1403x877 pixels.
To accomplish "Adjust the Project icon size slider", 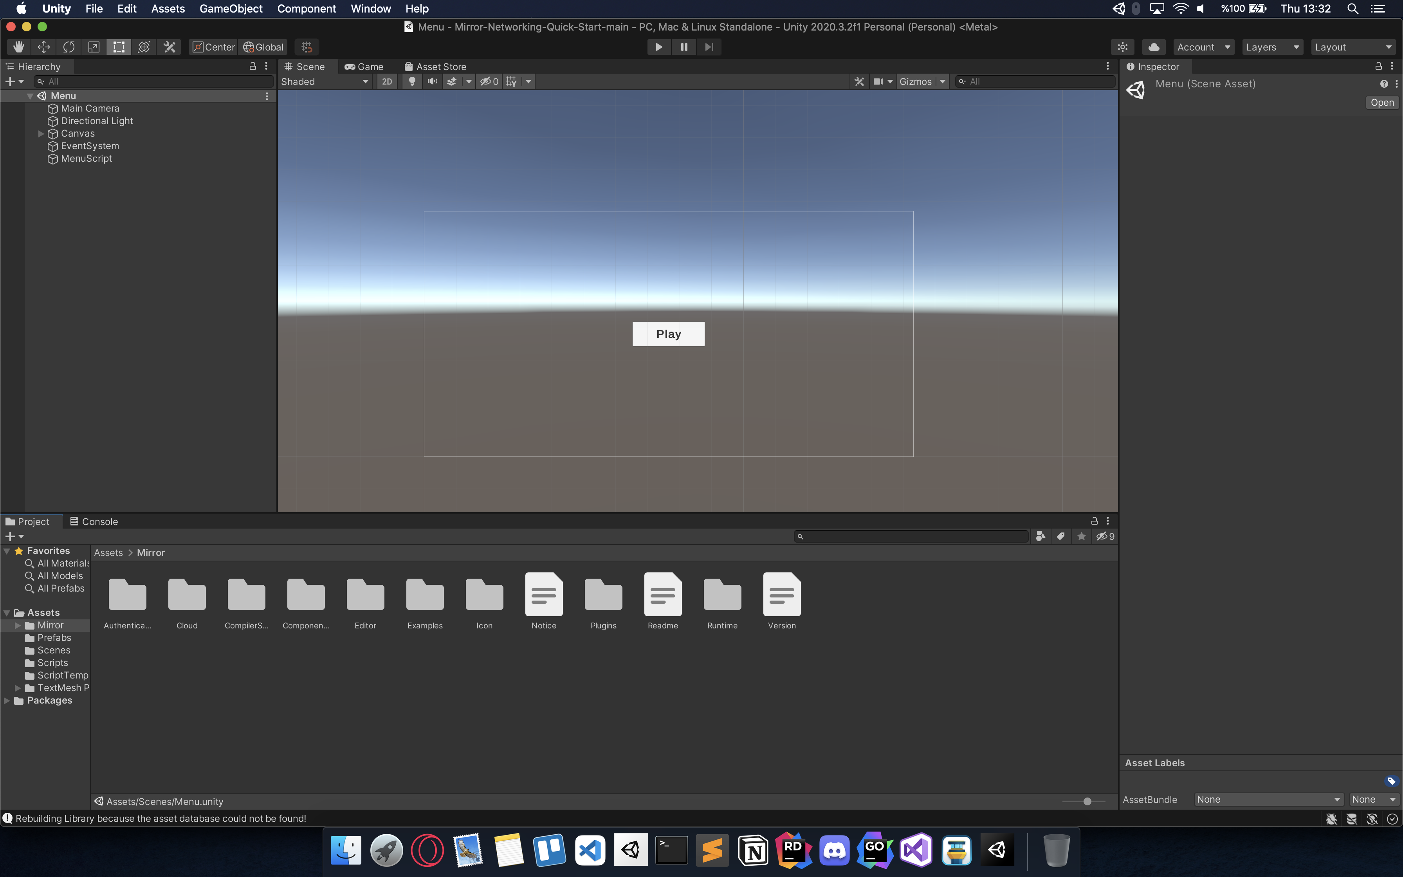I will click(x=1087, y=801).
